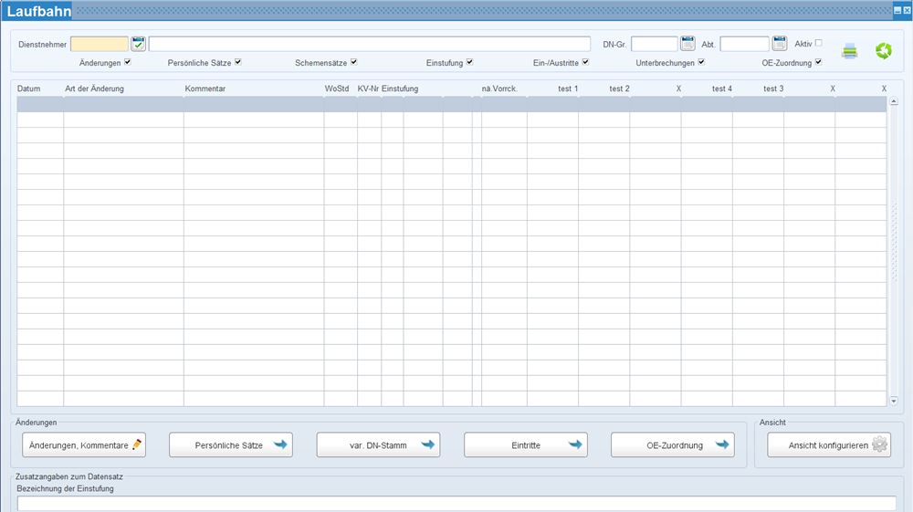This screenshot has width=913, height=512.
Task: Click the green refresh arrows icon
Action: click(x=883, y=50)
